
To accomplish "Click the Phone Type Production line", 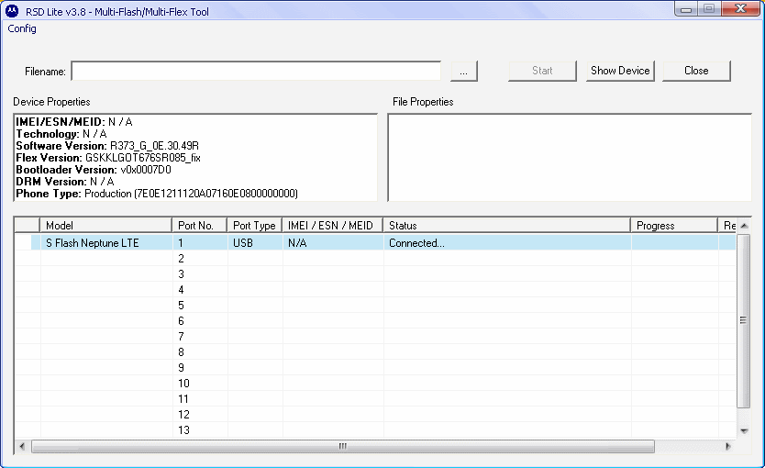I will tap(157, 194).
